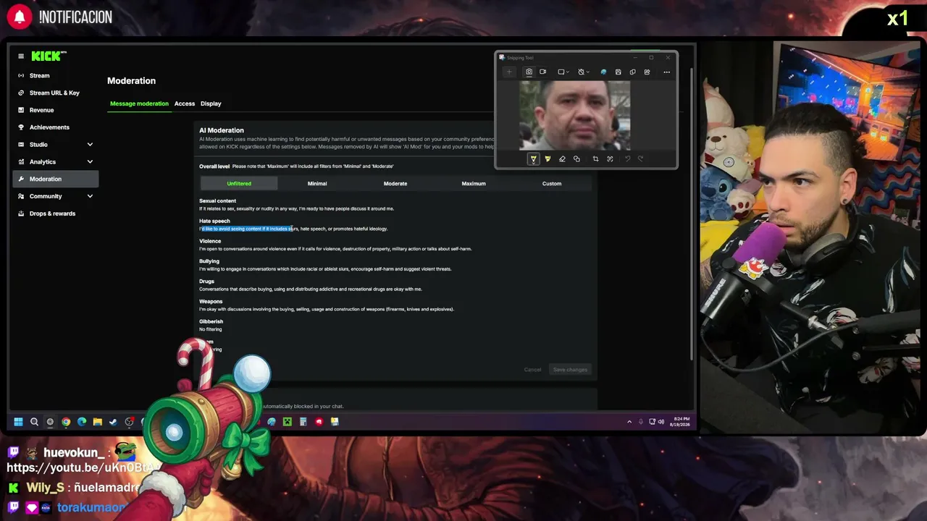Click the Bullying heading

[x=209, y=261]
